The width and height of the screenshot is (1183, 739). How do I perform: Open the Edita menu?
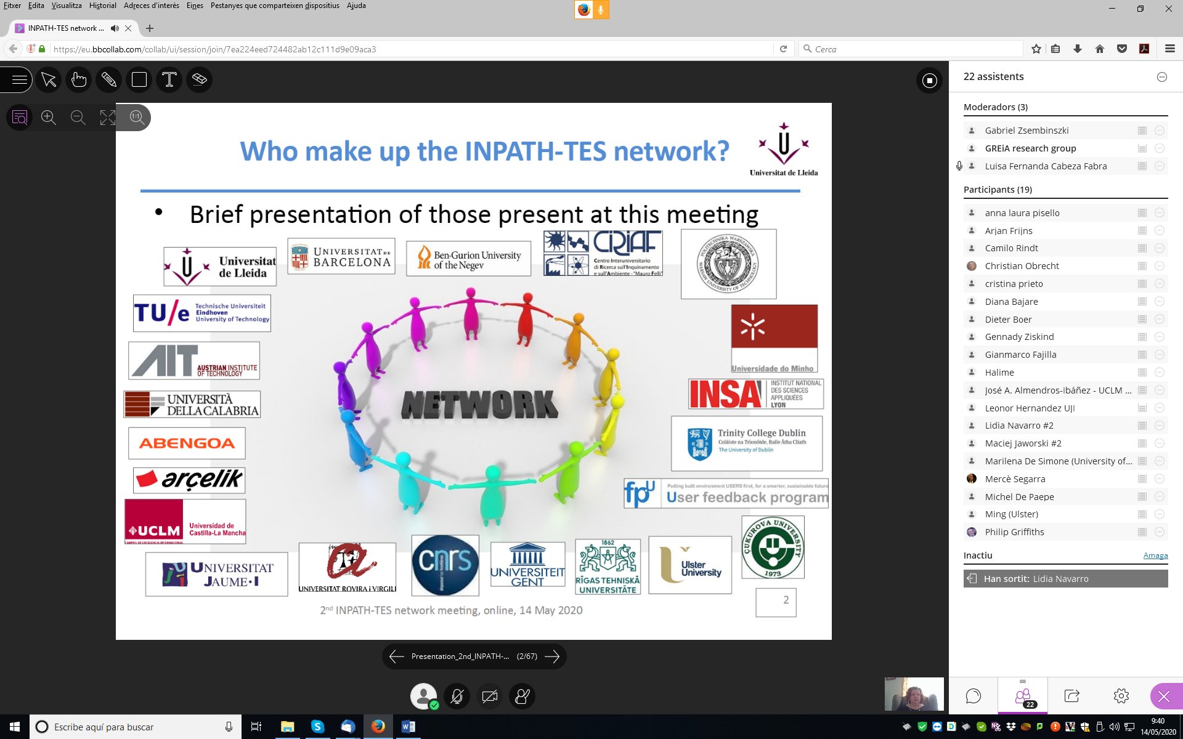click(x=36, y=6)
